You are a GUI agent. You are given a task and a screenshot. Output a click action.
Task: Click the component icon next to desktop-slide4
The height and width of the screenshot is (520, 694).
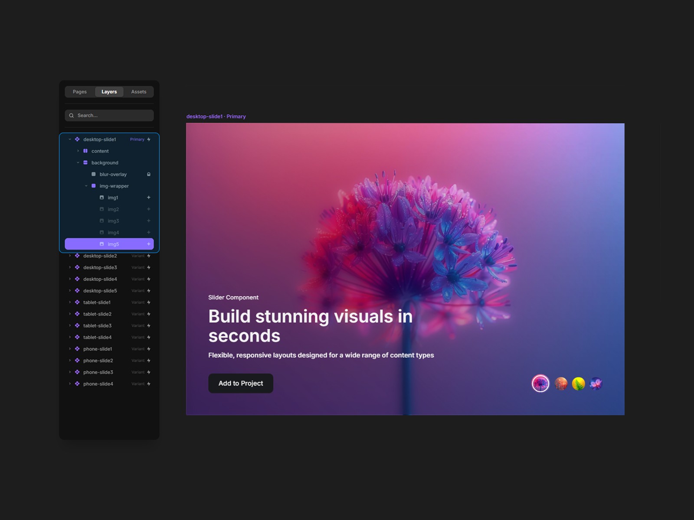77,279
